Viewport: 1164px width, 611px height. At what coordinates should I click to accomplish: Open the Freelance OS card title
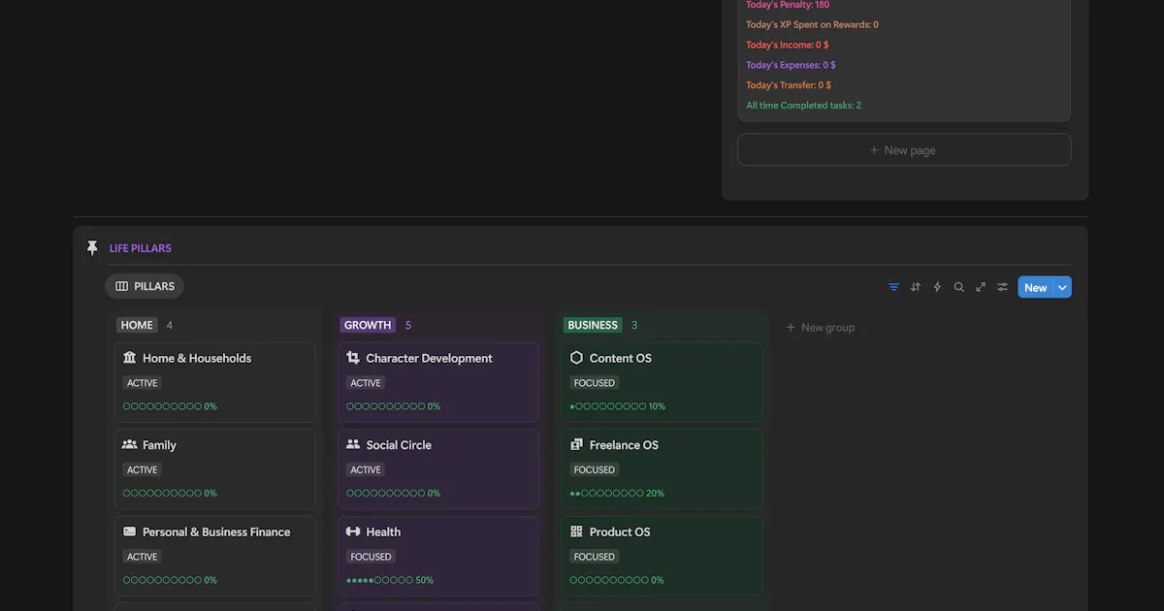(624, 445)
